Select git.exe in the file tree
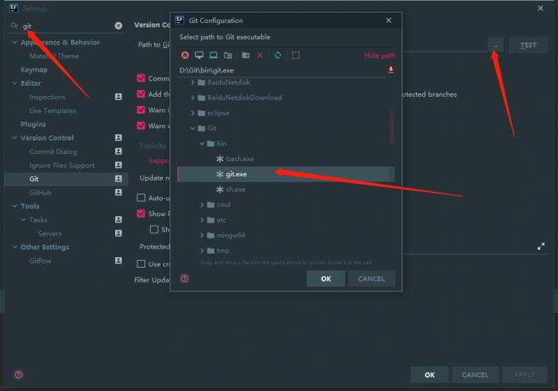 click(x=286, y=174)
